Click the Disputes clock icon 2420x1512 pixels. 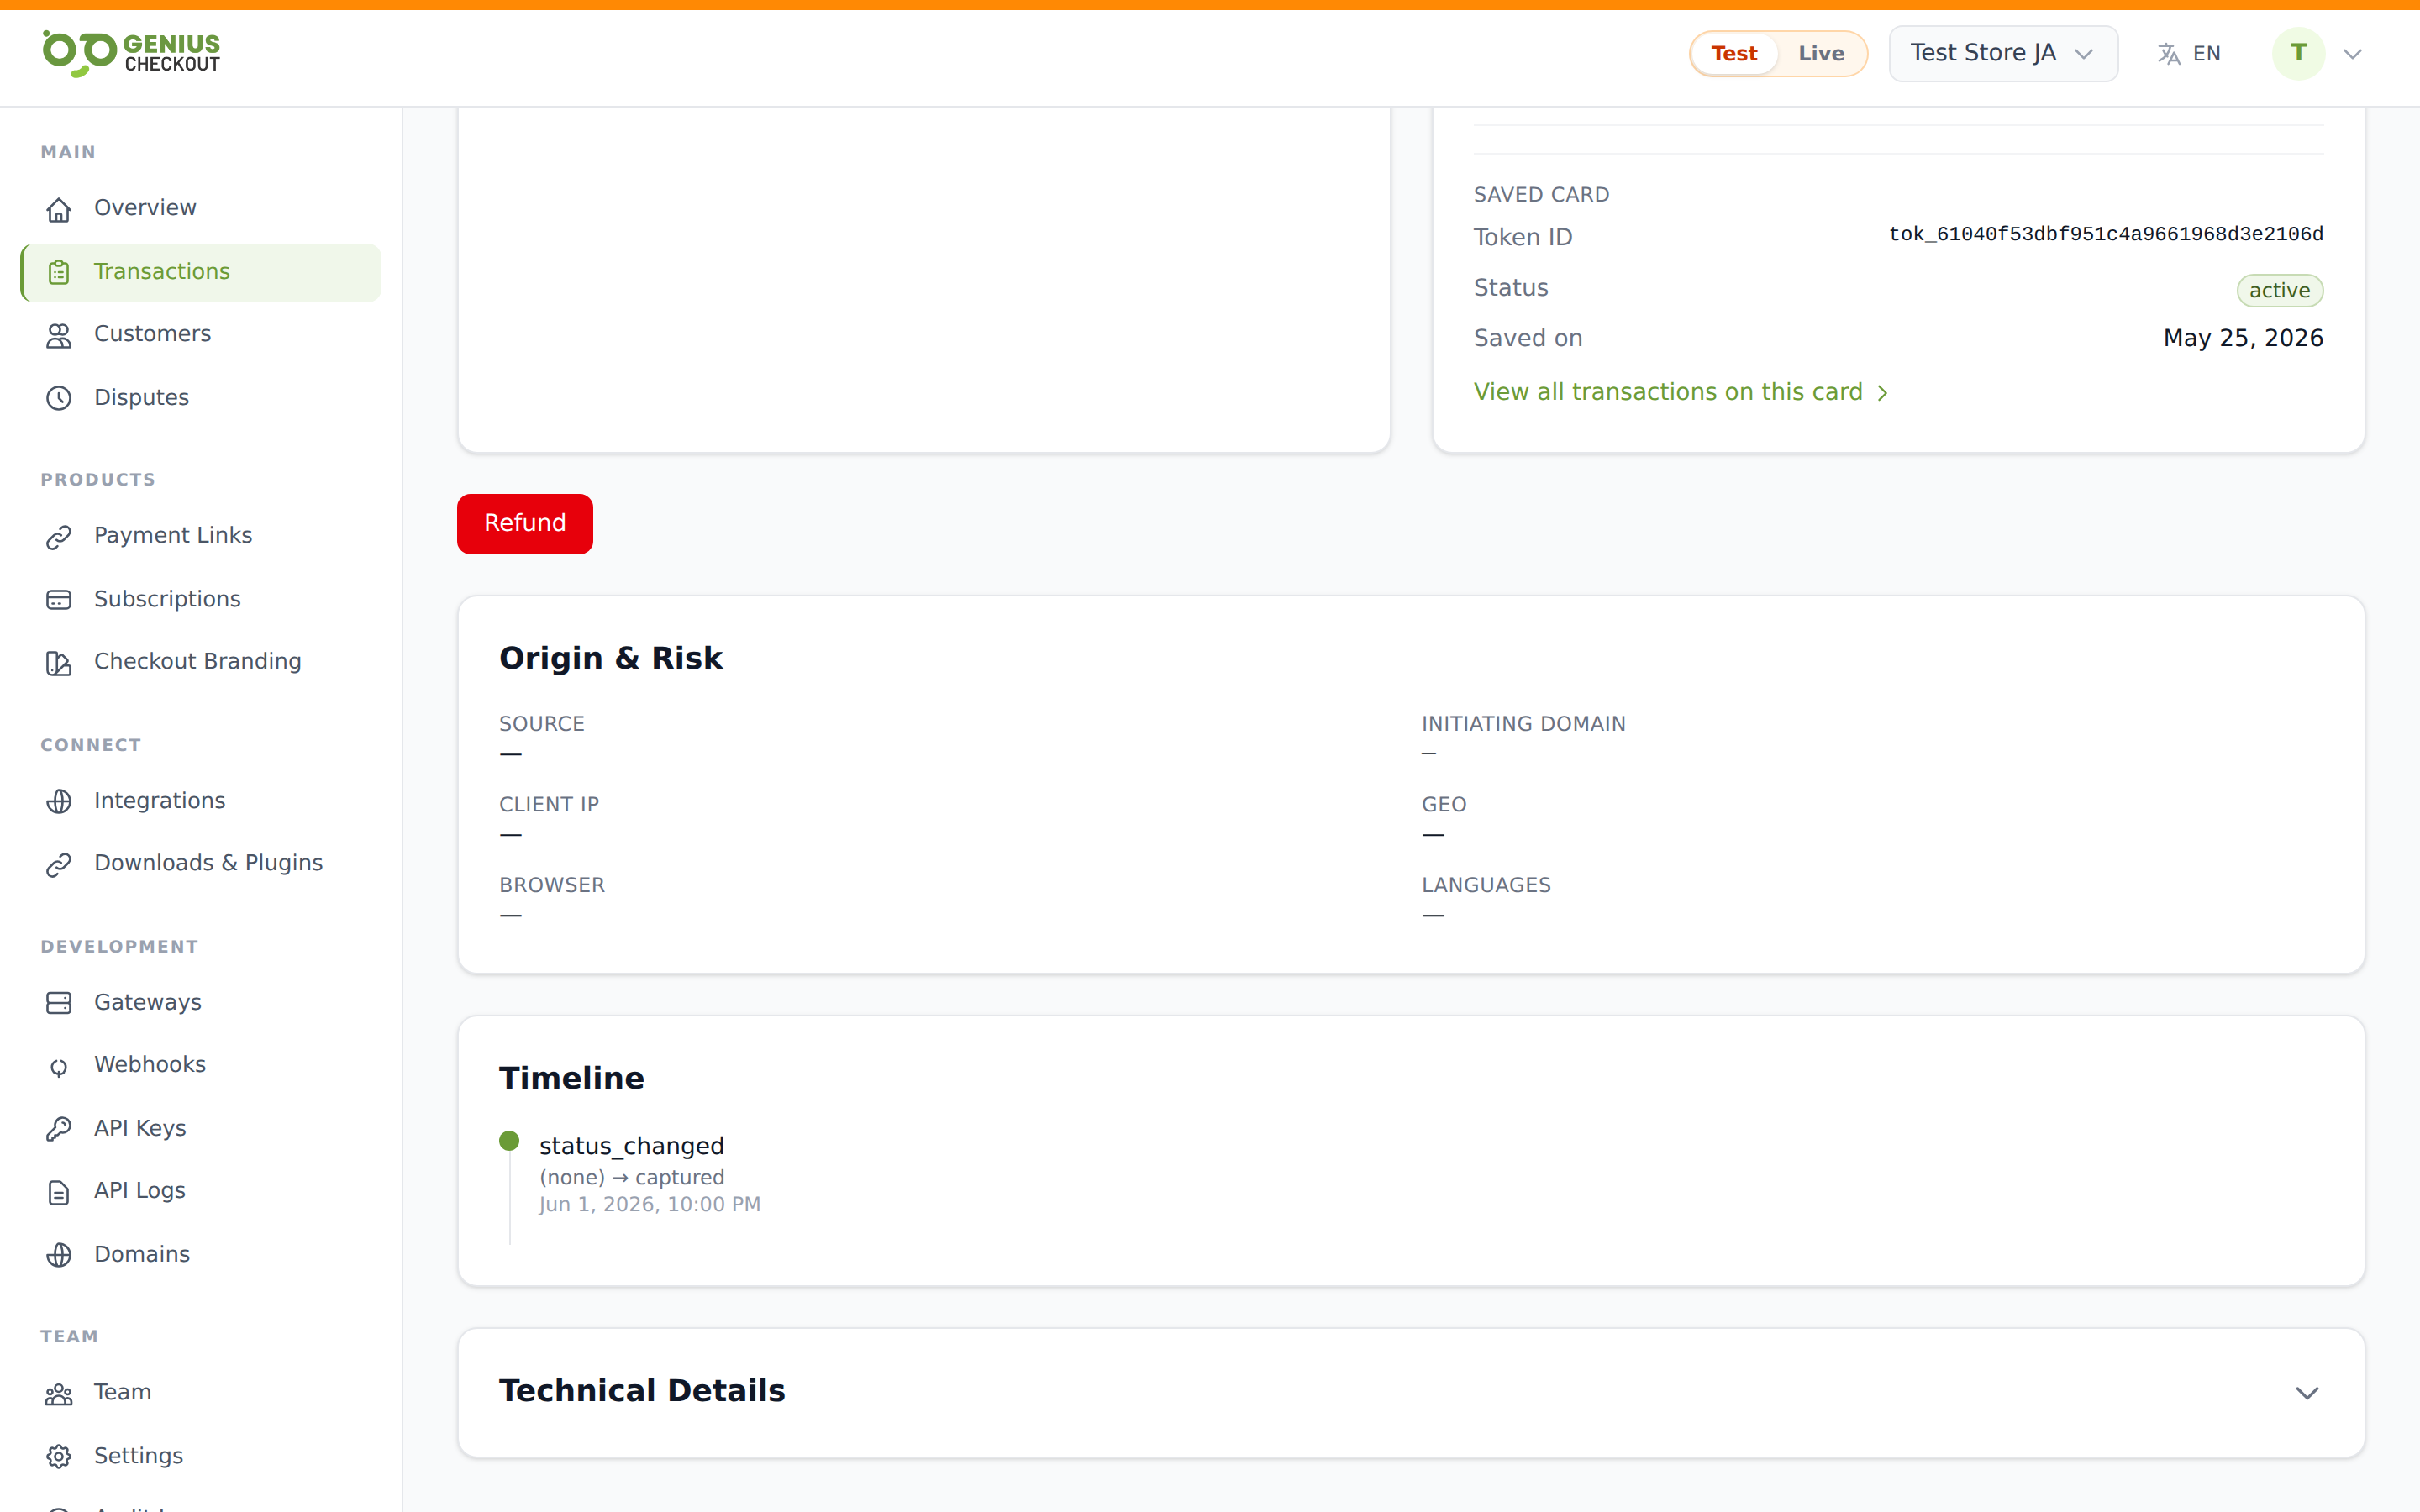click(59, 398)
